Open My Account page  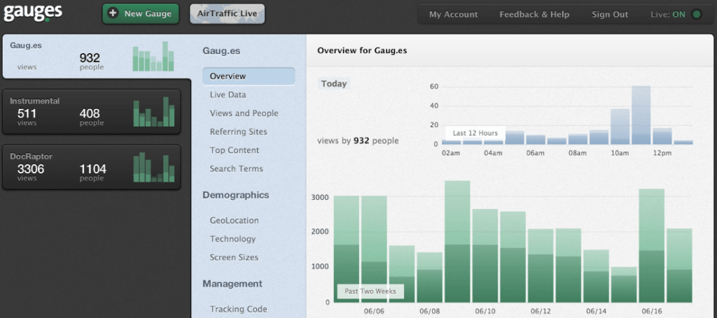tap(453, 14)
